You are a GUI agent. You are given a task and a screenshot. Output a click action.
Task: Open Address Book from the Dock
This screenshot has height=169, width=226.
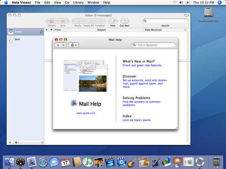(77, 162)
